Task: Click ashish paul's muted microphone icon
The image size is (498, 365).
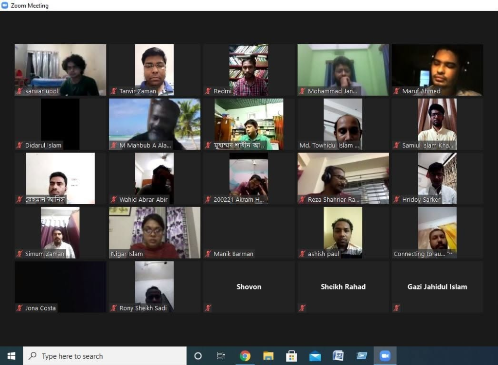Action: (302, 254)
